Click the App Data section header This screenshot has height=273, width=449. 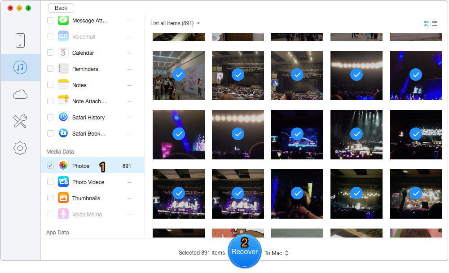click(x=57, y=232)
